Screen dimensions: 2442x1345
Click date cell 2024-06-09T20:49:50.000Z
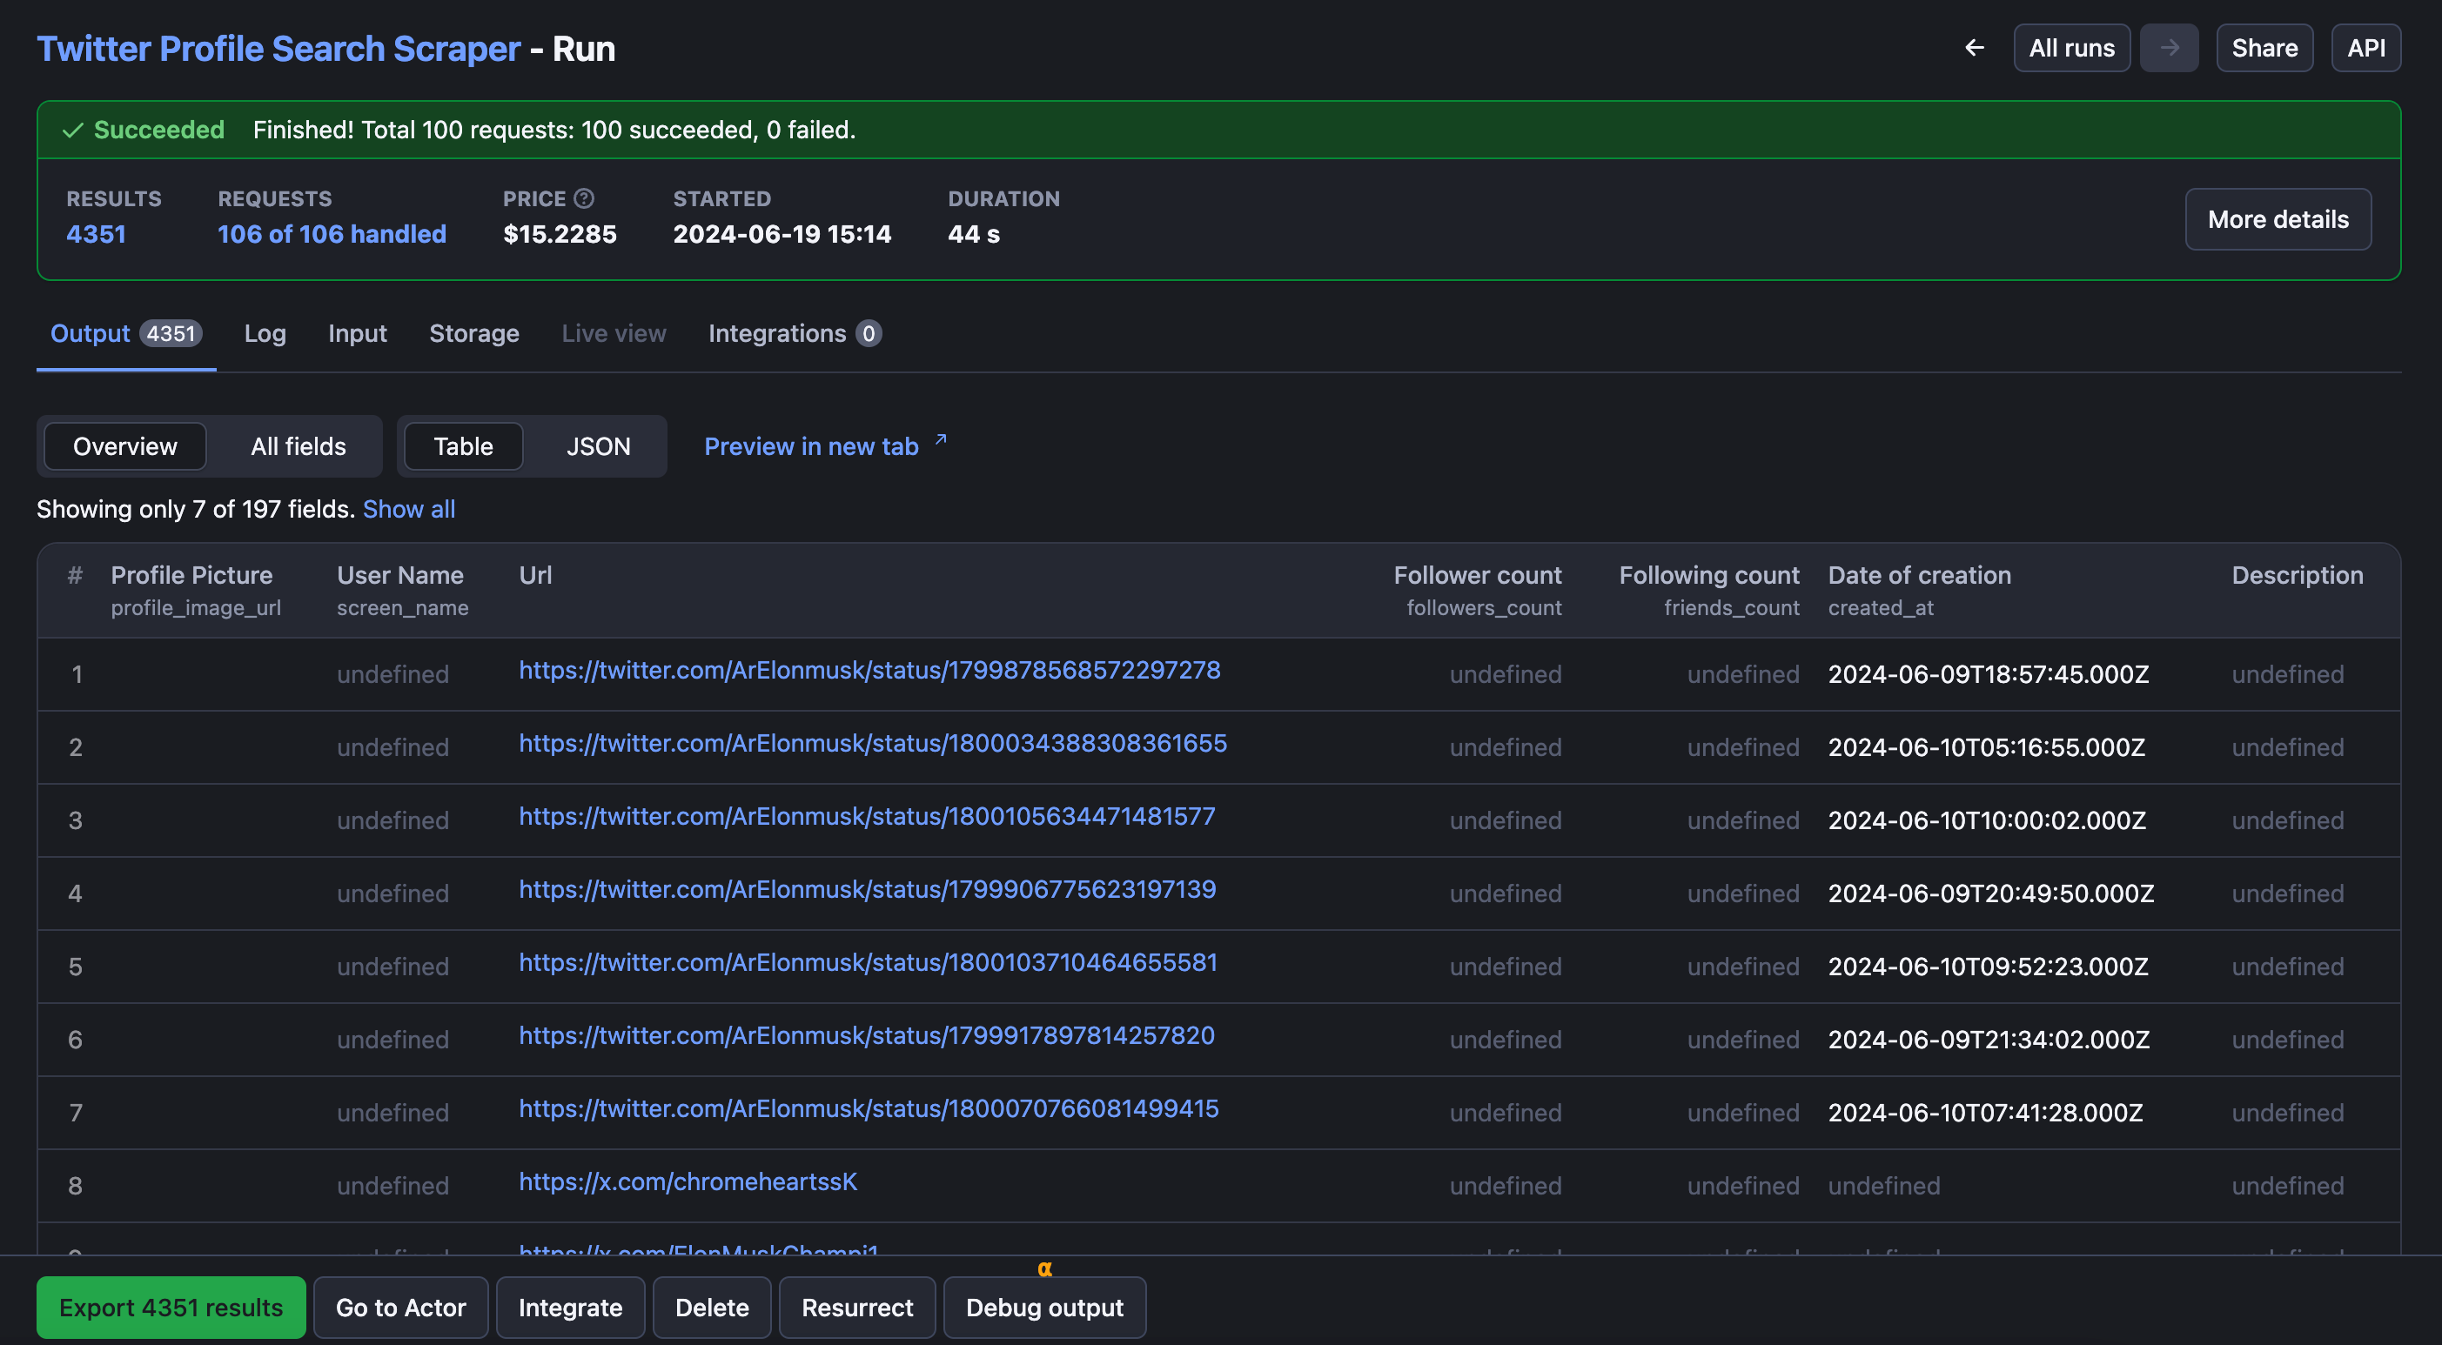pyautogui.click(x=1991, y=893)
